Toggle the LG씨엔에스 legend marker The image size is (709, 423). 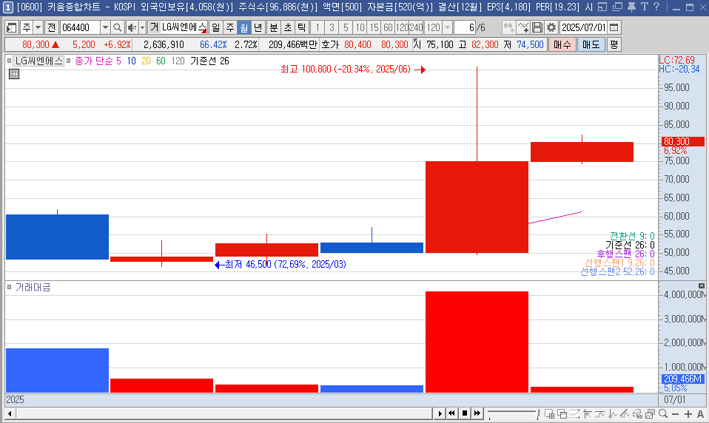click(9, 61)
